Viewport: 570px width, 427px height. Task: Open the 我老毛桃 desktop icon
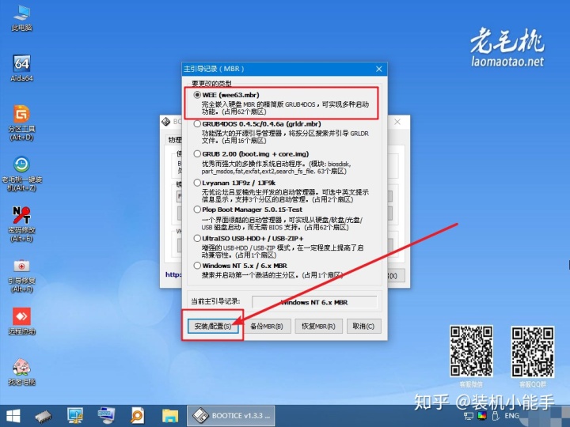22,372
